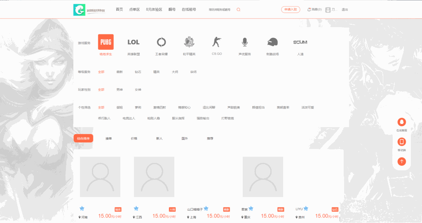The width and height of the screenshot is (422, 223).
Task: Show the 推荐 sort tab
Action: [210, 139]
